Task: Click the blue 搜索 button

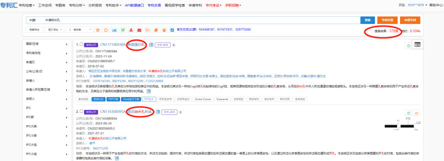Action: pos(368,20)
